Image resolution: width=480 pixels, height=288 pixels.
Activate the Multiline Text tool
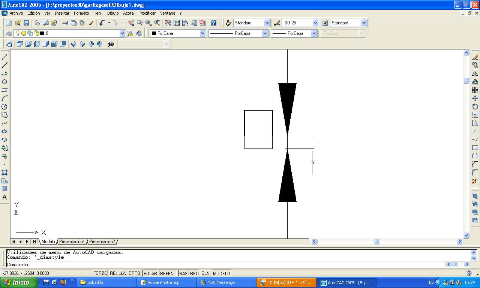(4, 197)
